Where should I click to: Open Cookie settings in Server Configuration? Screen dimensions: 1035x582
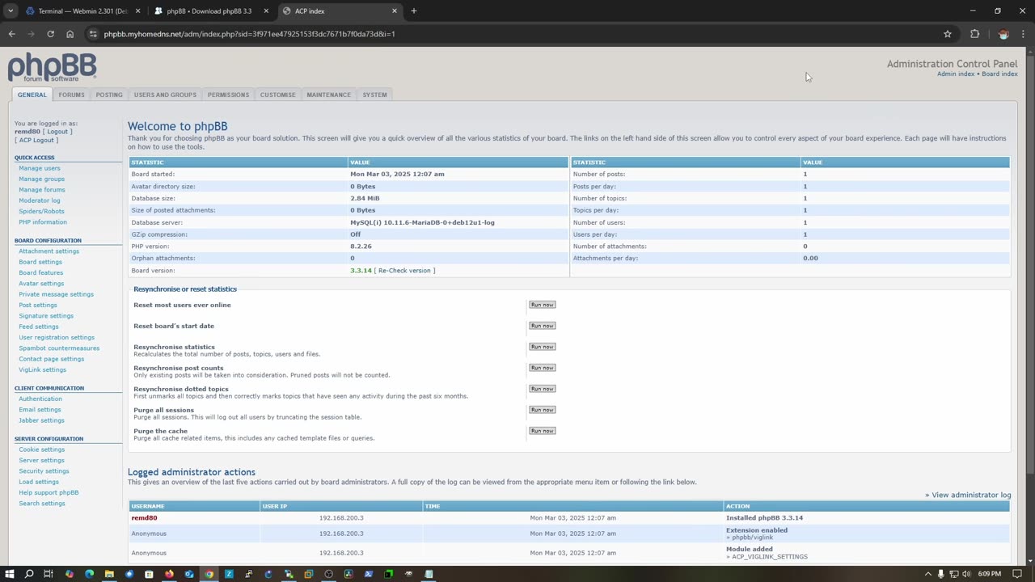coord(42,449)
